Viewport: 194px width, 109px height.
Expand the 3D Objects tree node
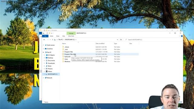tap(44, 55)
